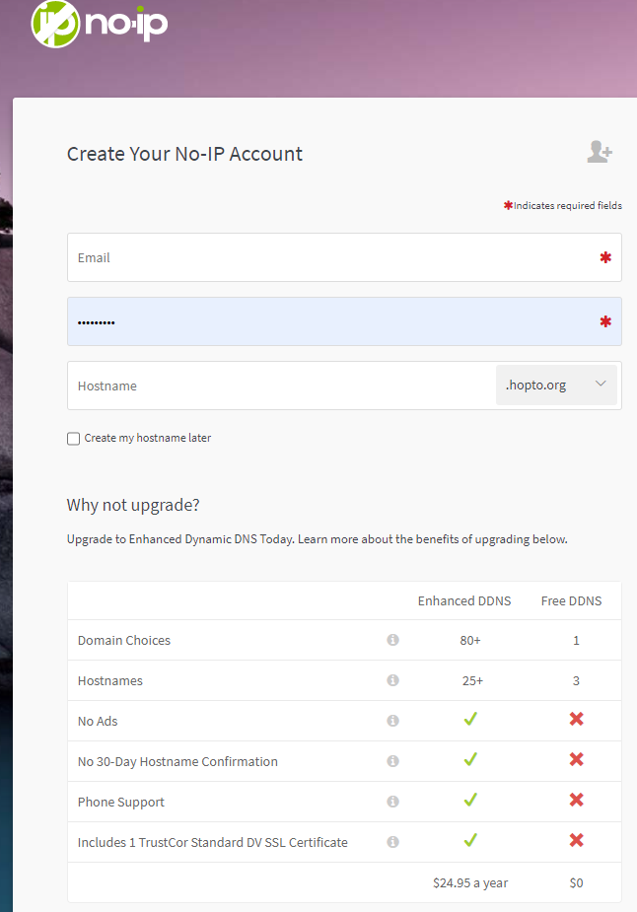The width and height of the screenshot is (637, 912).
Task: Click the 25+ Hostnames value
Action: pos(472,680)
